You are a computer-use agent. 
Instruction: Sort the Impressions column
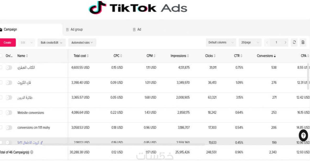pyautogui.click(x=188, y=56)
